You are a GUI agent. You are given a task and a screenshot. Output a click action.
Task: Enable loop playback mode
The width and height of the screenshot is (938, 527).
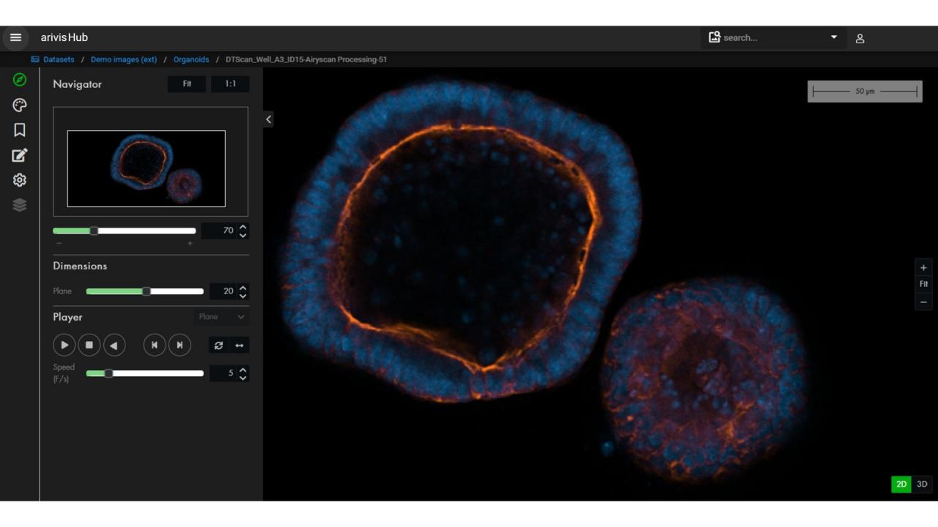(218, 345)
